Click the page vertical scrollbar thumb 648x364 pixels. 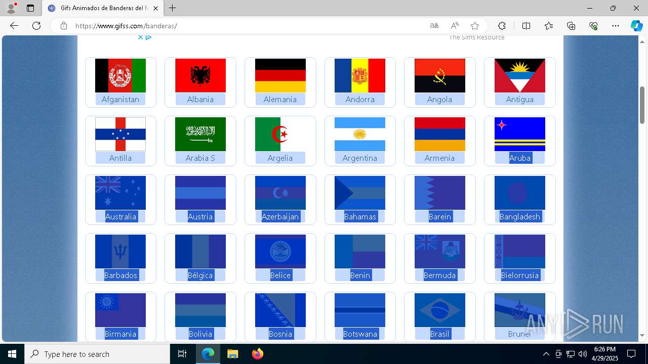pos(642,105)
